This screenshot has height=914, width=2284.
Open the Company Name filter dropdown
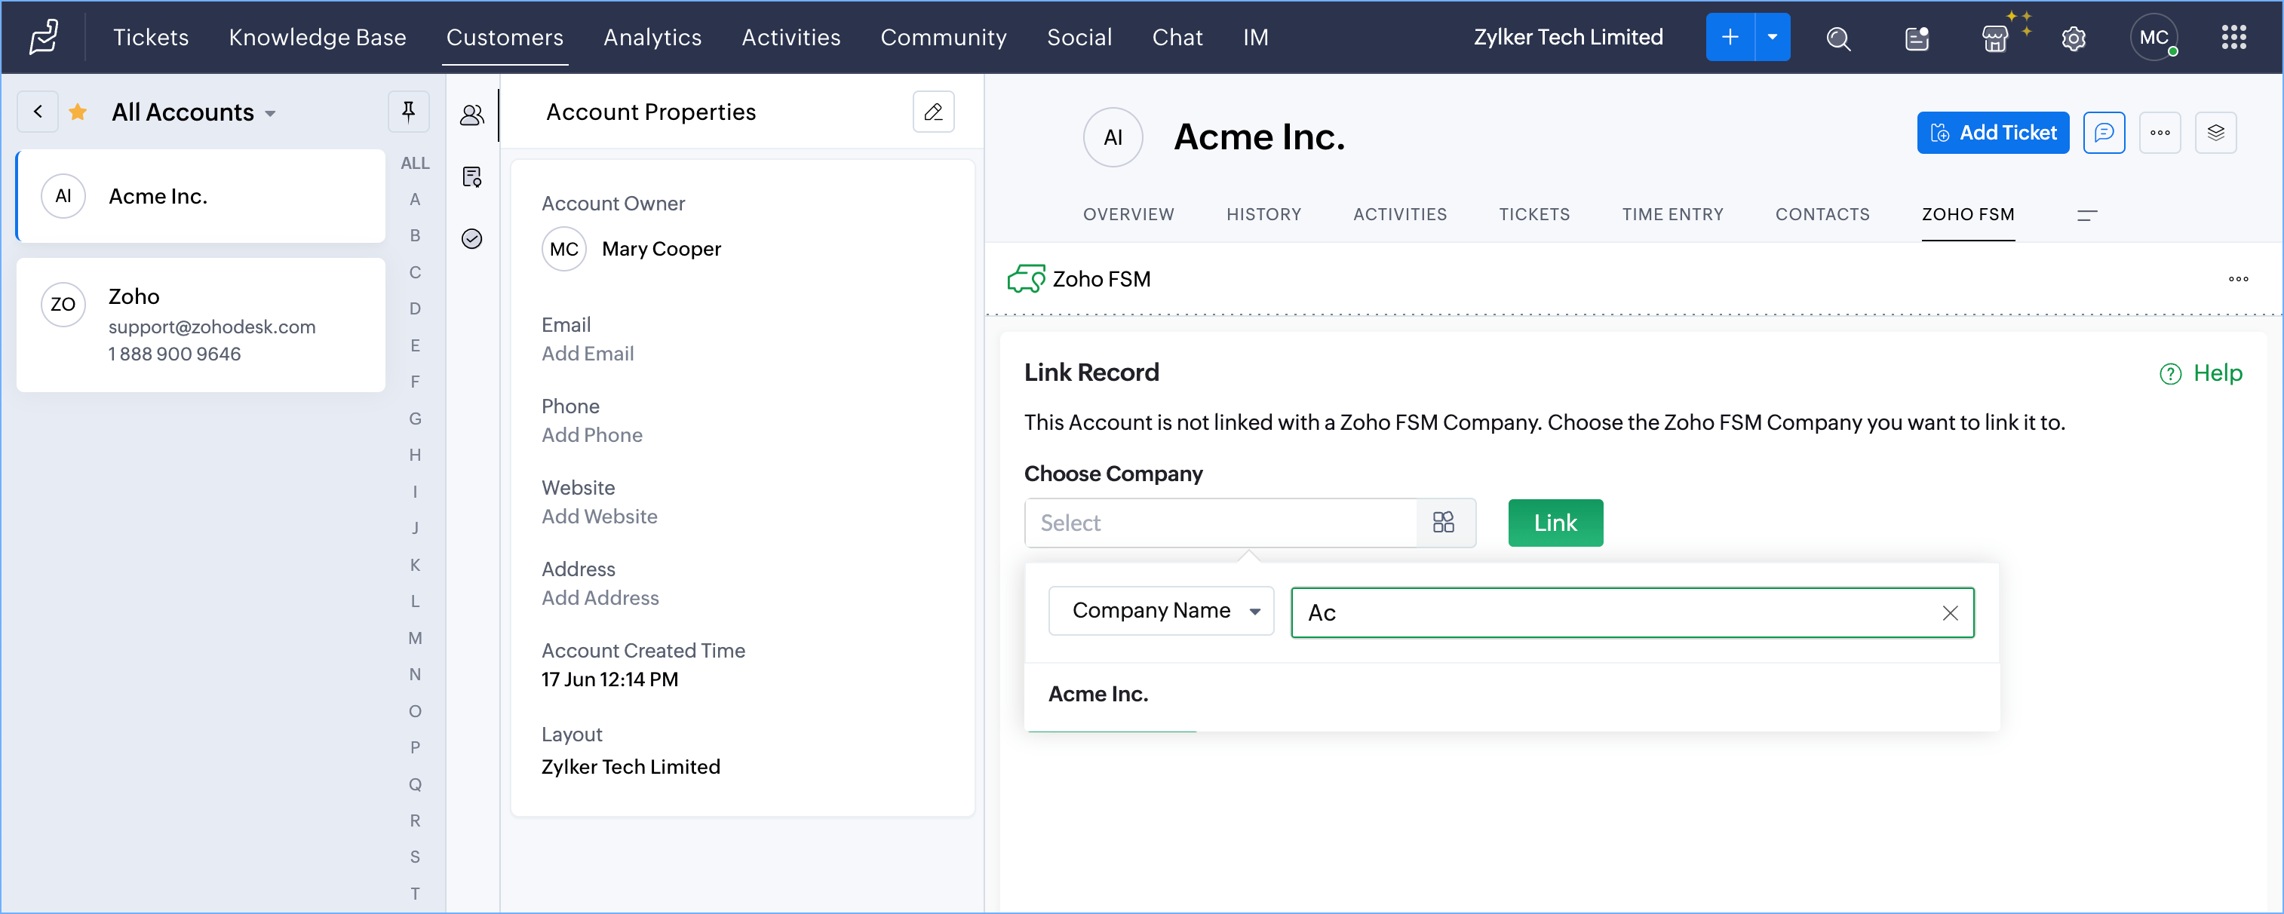click(1161, 611)
